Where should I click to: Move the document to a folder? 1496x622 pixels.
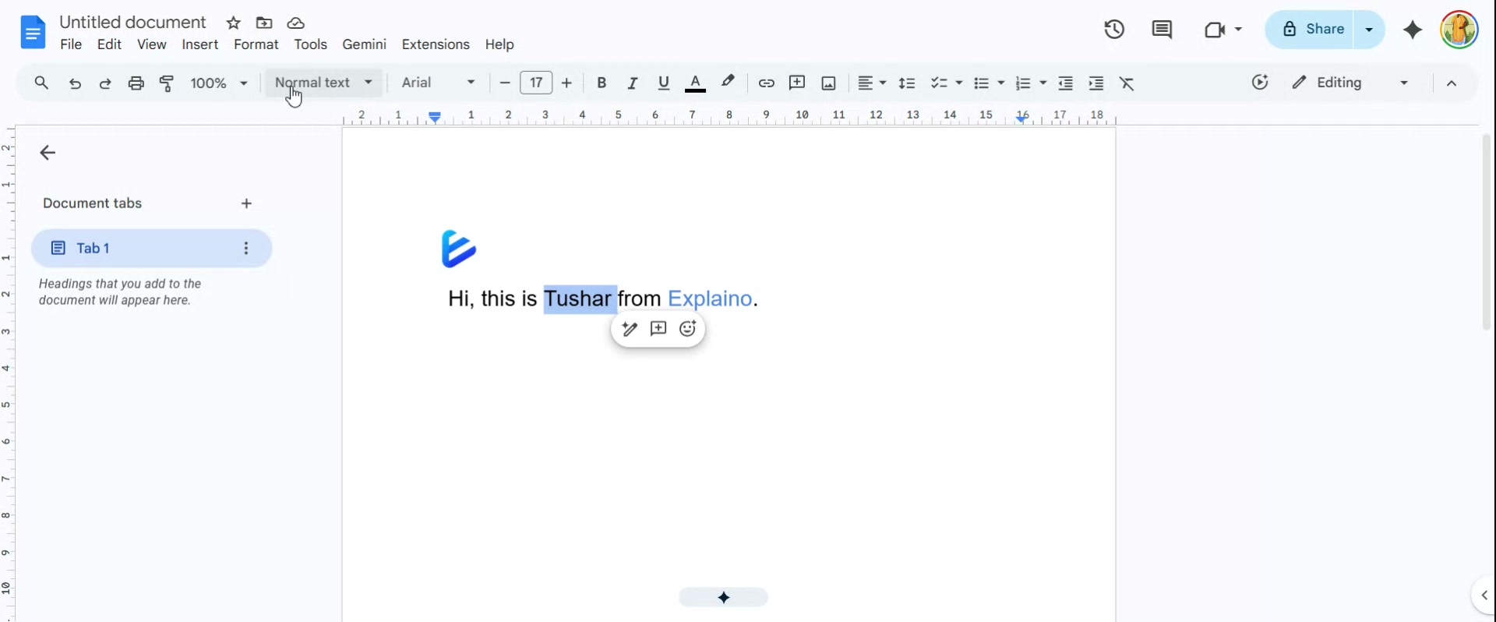264,23
